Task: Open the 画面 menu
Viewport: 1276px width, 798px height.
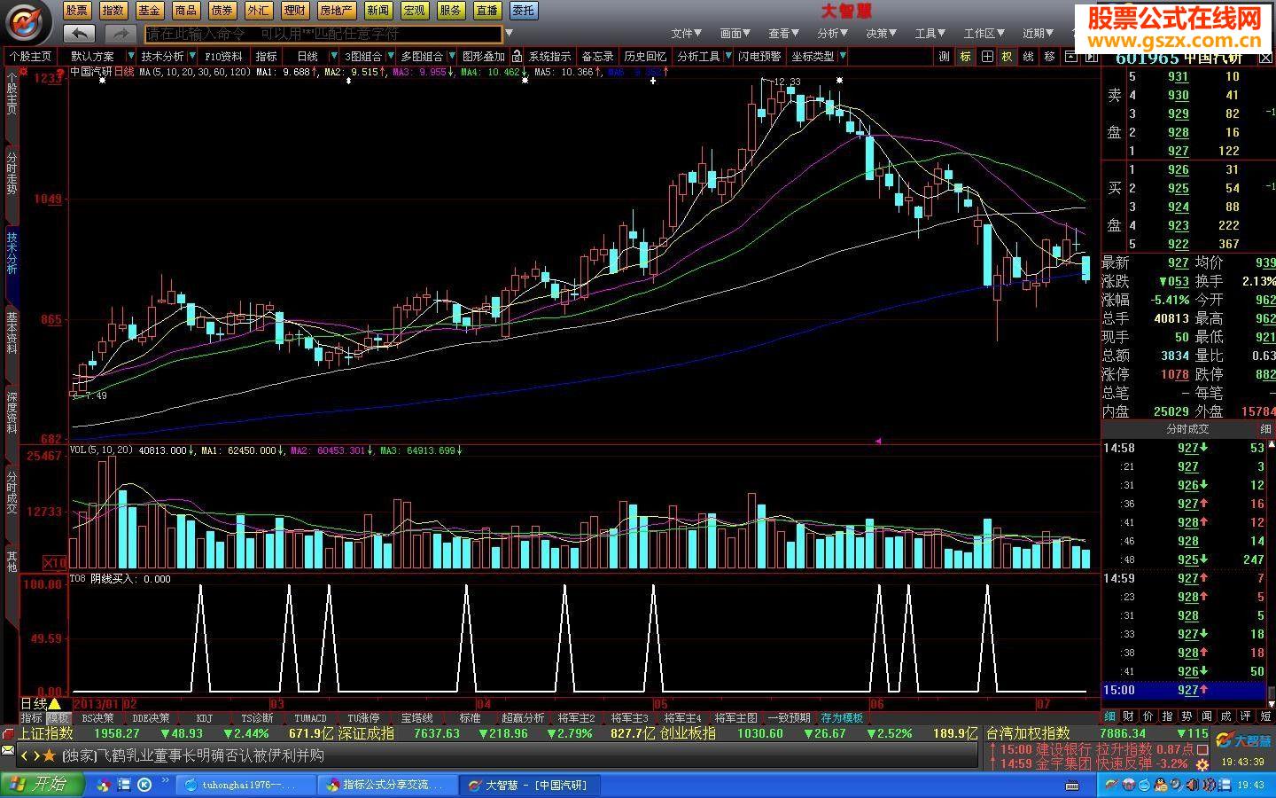Action: click(735, 34)
